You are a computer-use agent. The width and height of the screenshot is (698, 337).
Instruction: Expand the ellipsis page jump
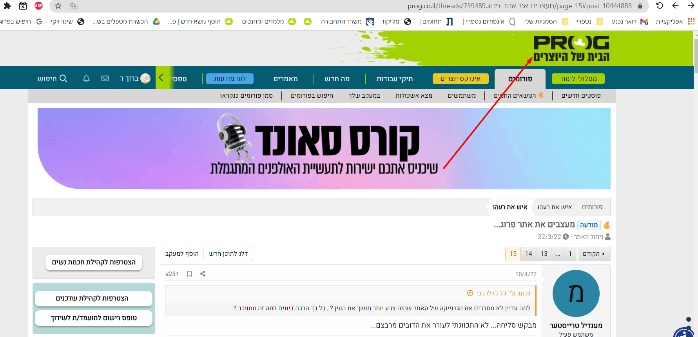tap(558, 254)
